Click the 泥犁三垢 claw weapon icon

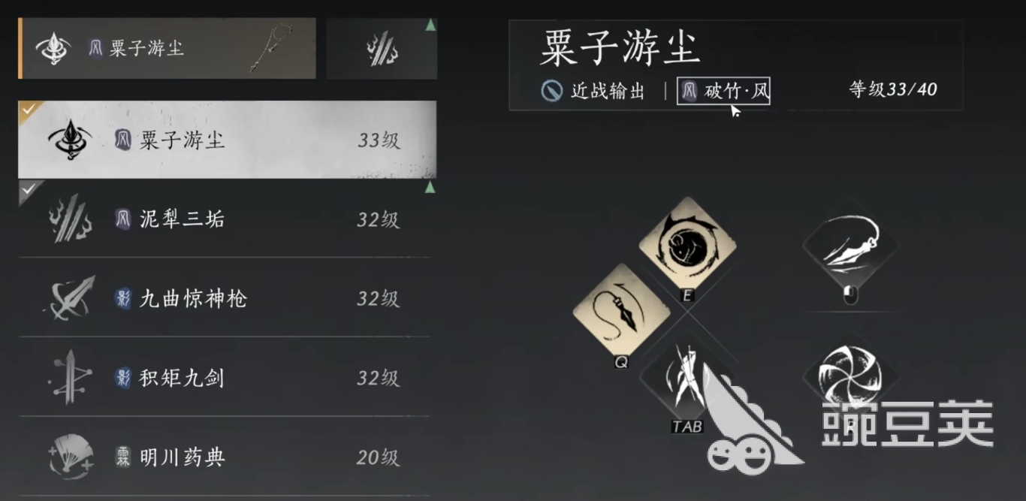tap(70, 219)
